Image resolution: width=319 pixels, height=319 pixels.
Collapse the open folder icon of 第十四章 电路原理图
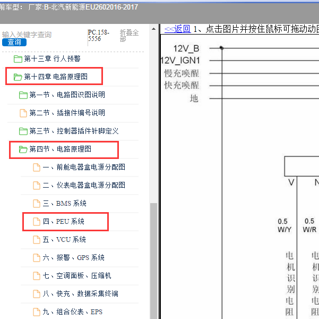click(18, 77)
